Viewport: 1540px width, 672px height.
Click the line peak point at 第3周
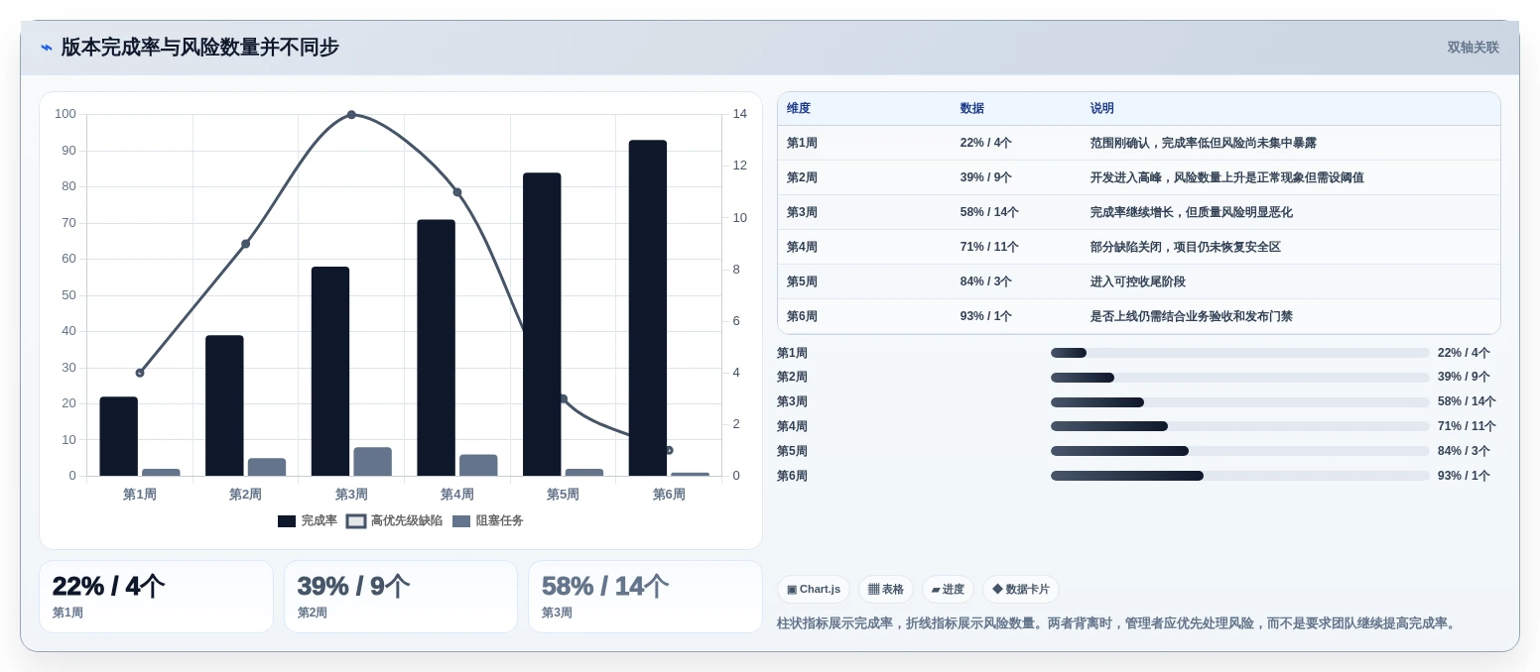click(351, 115)
